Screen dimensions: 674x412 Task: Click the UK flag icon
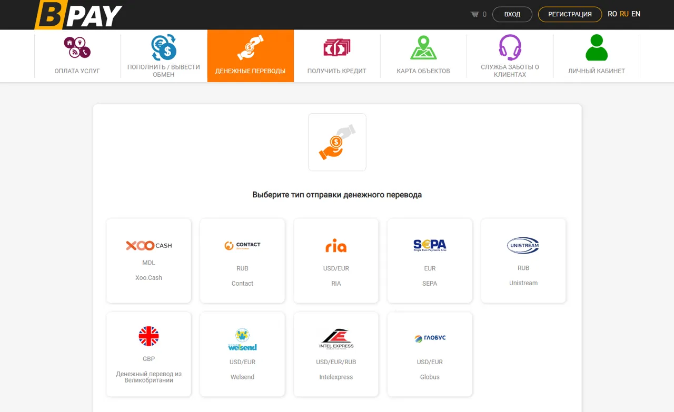click(x=148, y=336)
